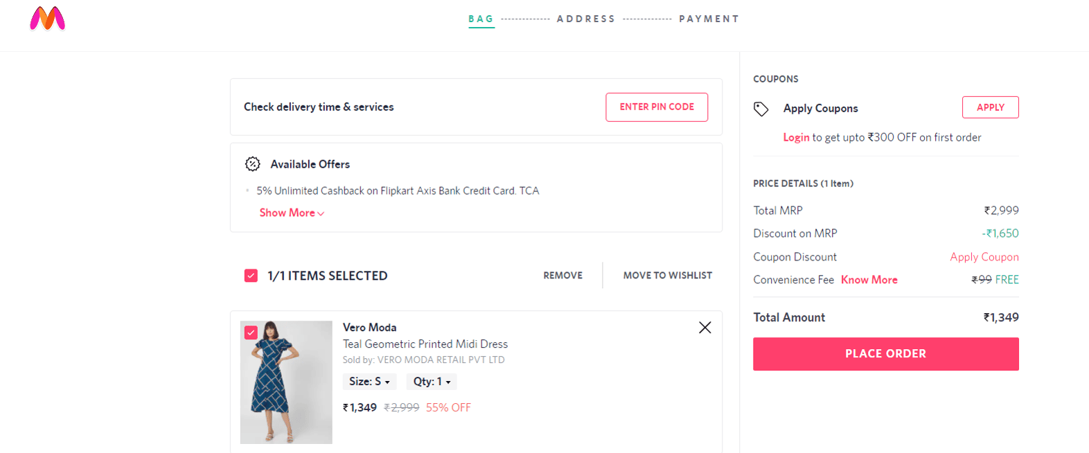
Task: Open the Qty 1 dropdown
Action: tap(432, 382)
